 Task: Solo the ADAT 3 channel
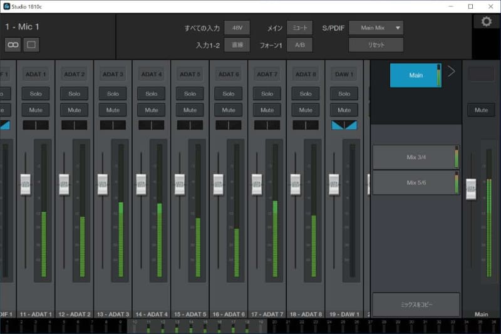(x=113, y=93)
